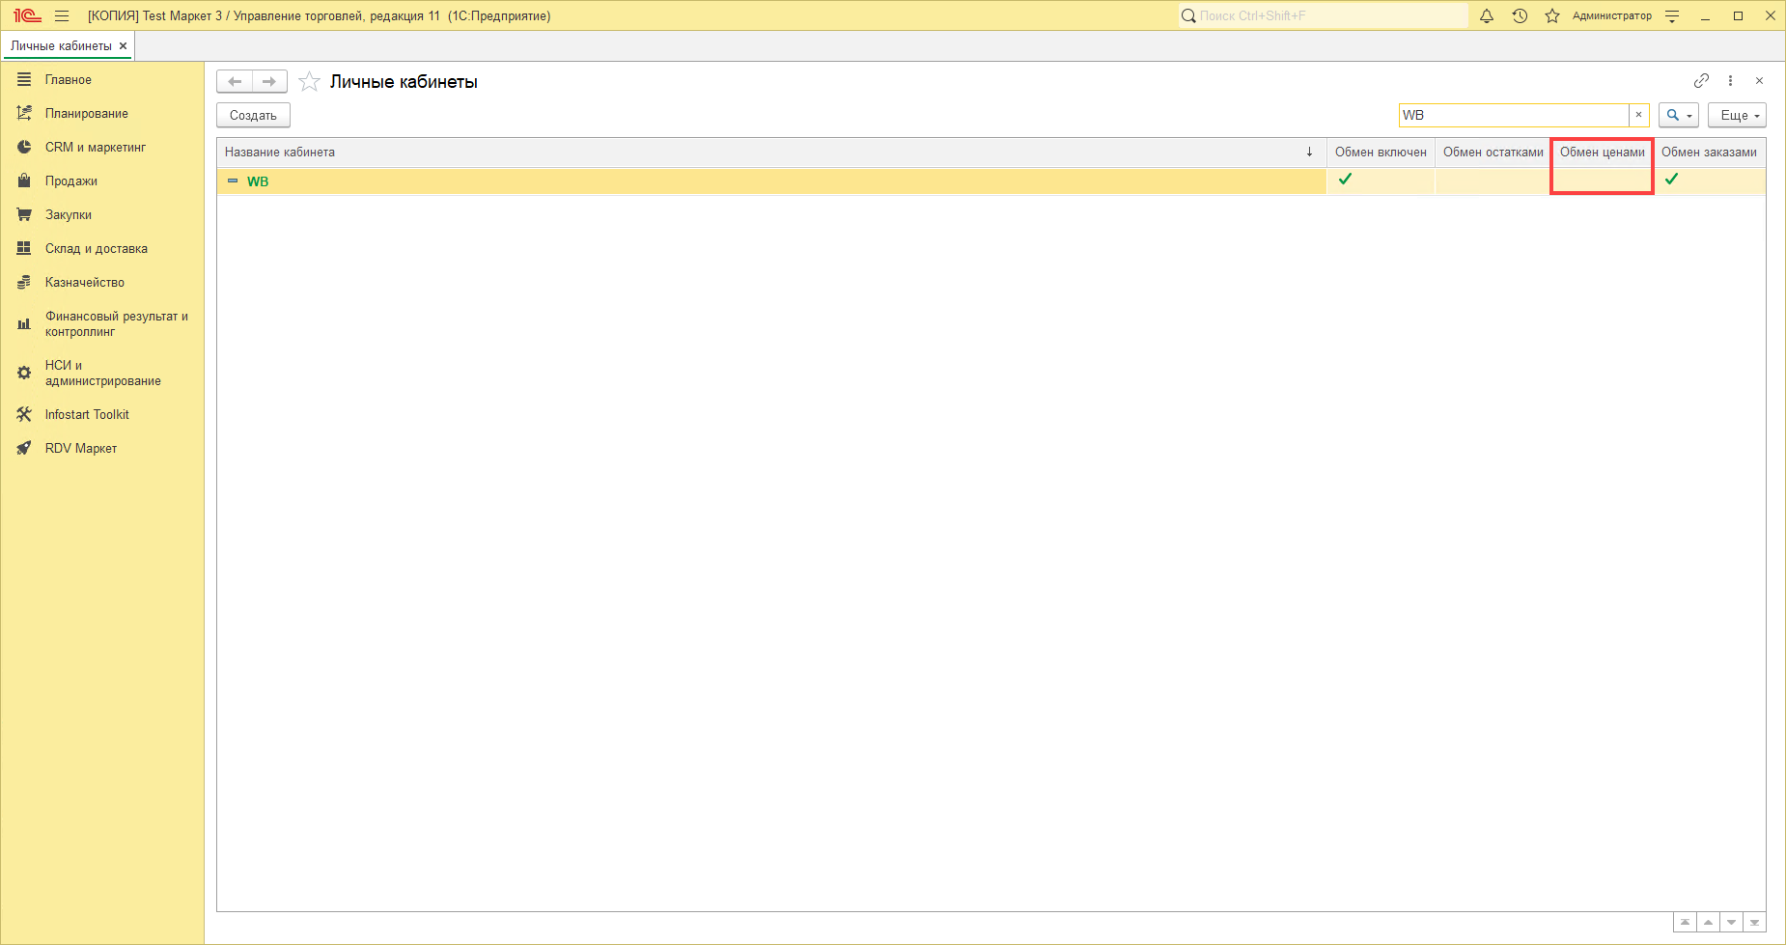Go to CRM и маркетинг section

(x=102, y=148)
